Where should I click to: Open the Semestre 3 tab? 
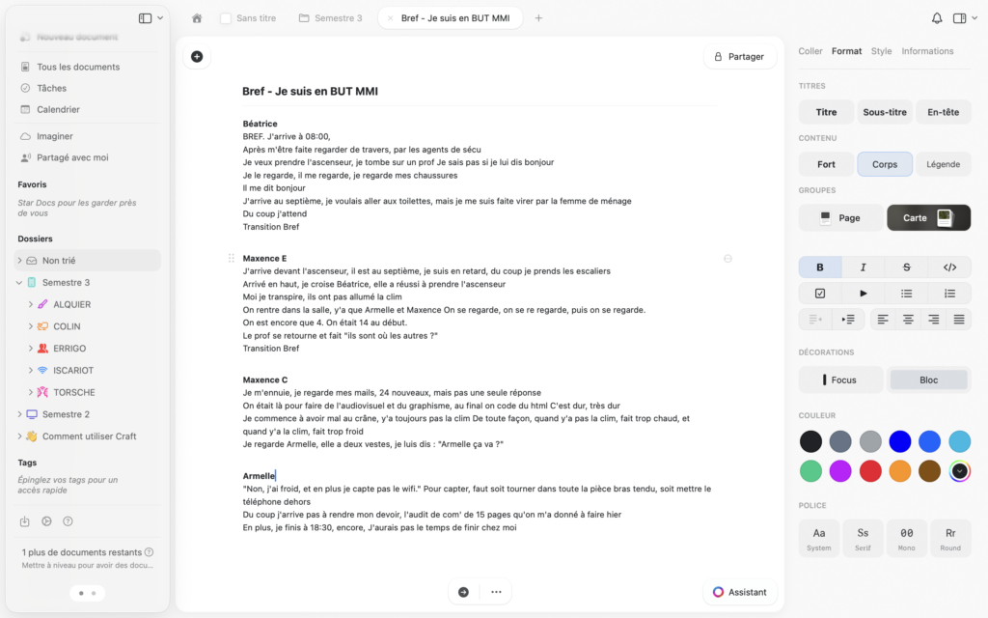(331, 18)
